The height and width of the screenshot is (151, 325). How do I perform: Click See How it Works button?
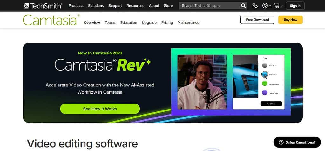pos(100,109)
